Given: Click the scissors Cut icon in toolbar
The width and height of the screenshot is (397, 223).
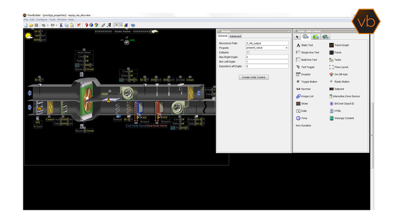Looking at the screenshot, I should [60, 25].
